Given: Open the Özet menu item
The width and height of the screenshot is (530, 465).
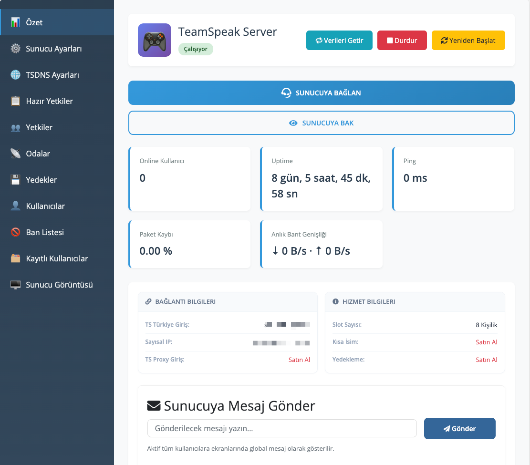Looking at the screenshot, I should pos(57,22).
